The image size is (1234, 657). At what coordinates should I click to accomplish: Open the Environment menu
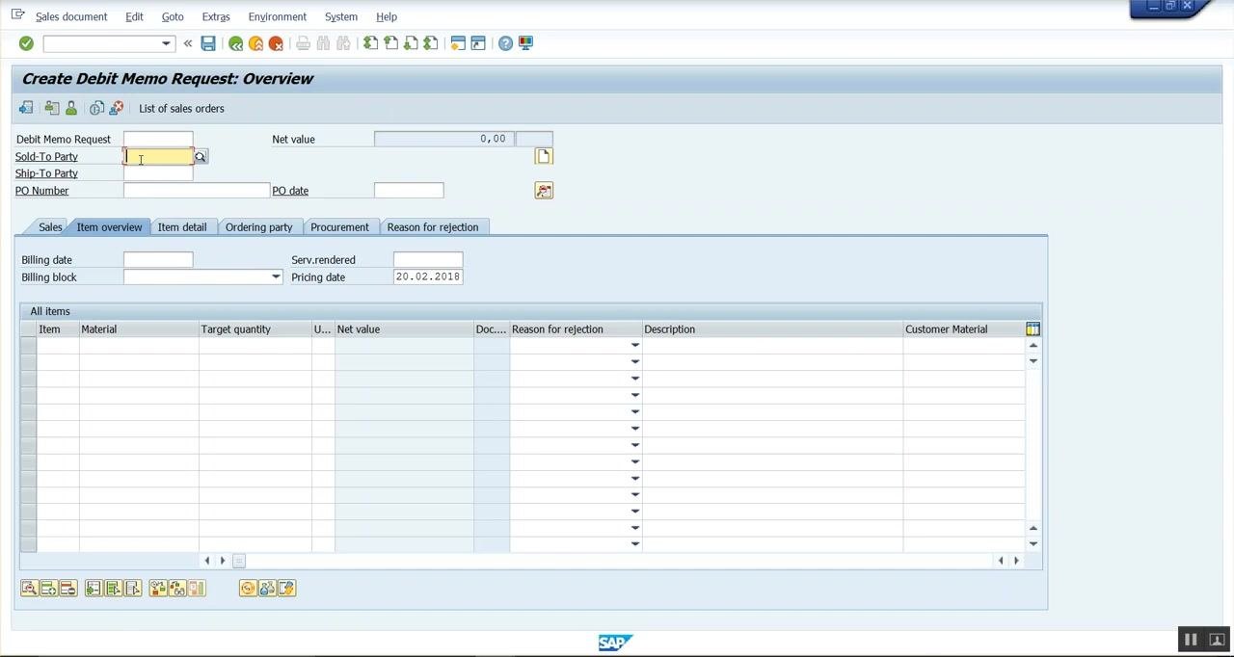277,16
